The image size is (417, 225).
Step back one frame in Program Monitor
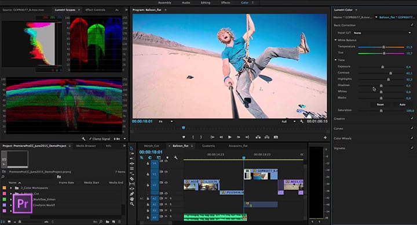(x=221, y=137)
